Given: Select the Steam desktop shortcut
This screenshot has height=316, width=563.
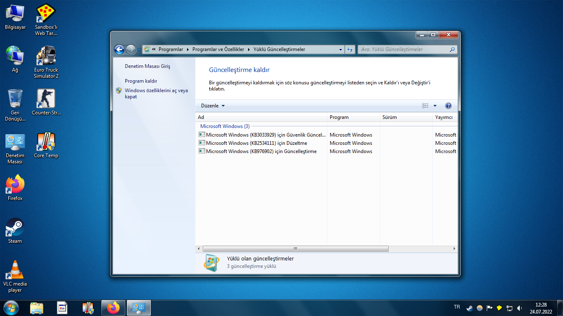Looking at the screenshot, I should pos(15,231).
